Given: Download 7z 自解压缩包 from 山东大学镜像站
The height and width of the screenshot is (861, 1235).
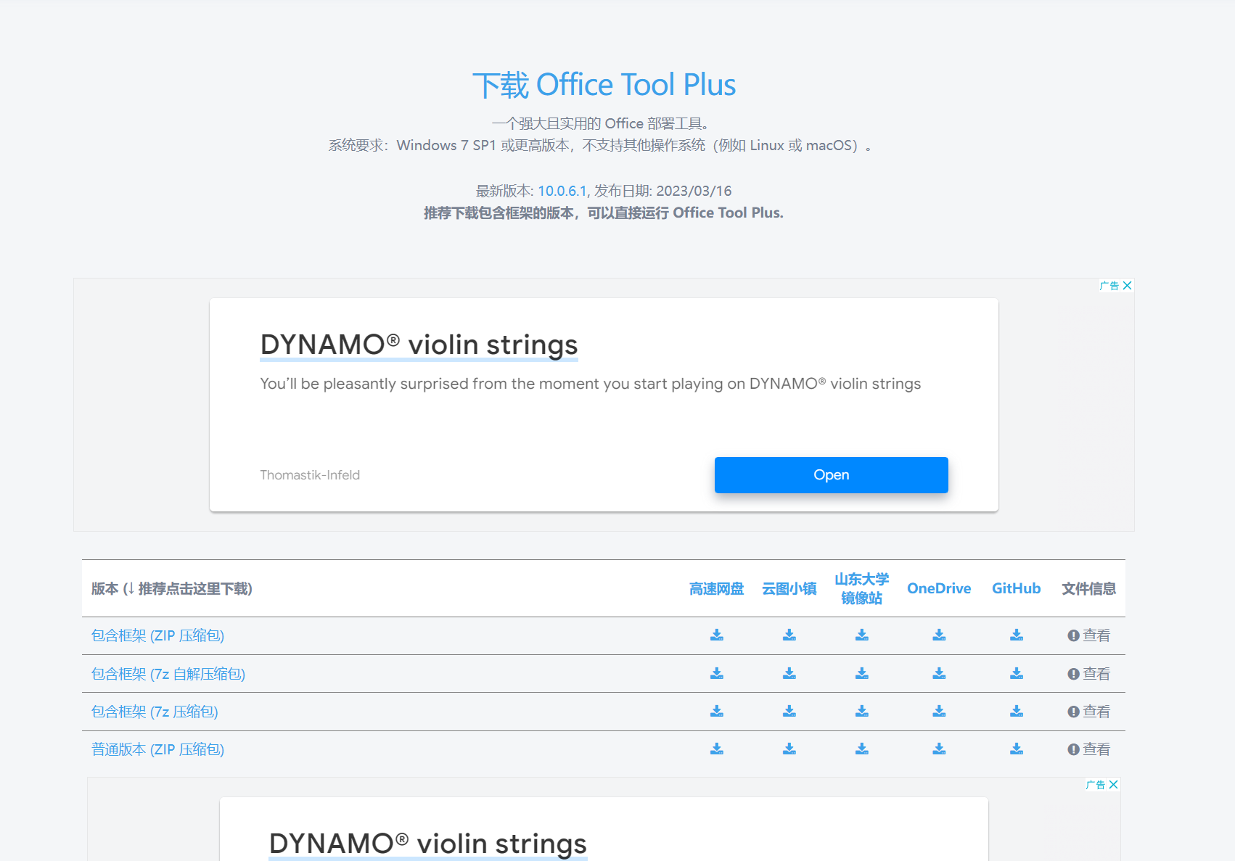Looking at the screenshot, I should pyautogui.click(x=862, y=674).
